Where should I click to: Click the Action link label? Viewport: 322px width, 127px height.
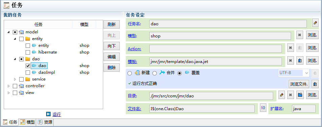click(x=135, y=49)
